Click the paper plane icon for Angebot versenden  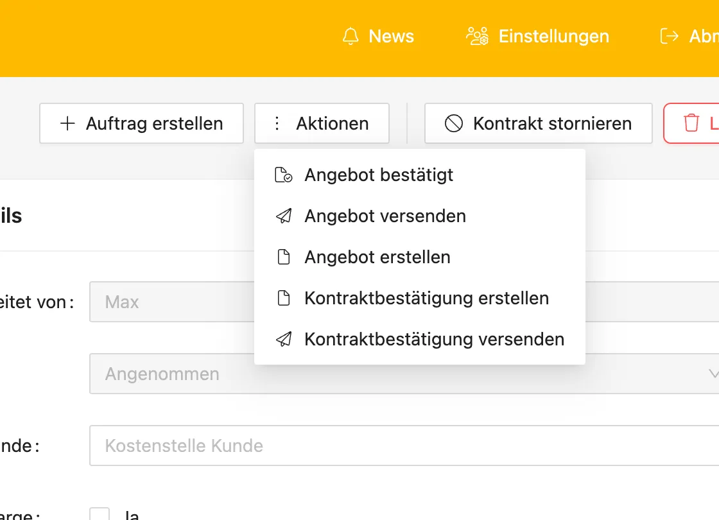283,216
